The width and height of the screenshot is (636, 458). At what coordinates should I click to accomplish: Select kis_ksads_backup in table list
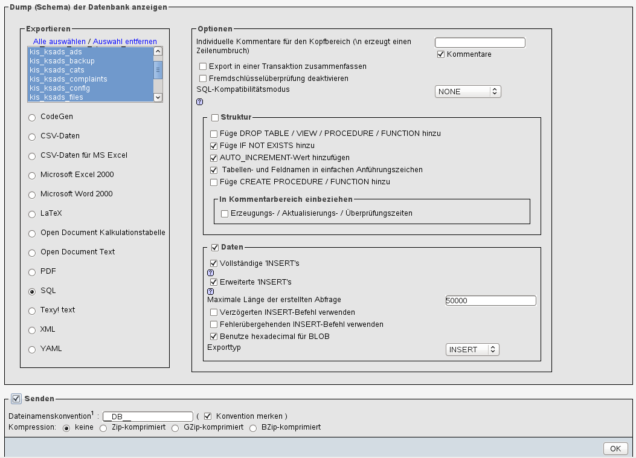click(x=91, y=61)
